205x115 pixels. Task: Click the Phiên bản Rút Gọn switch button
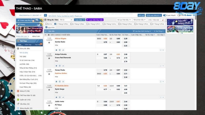(x=29, y=20)
